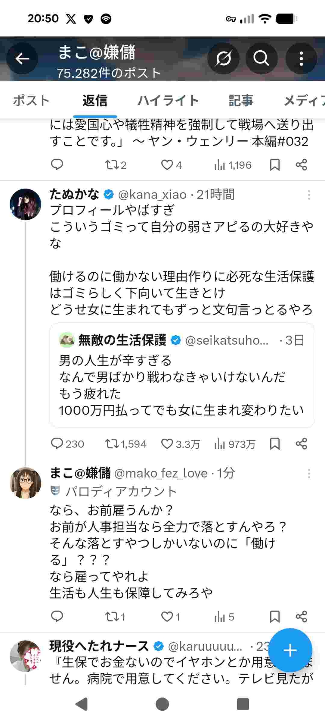This screenshot has width=325, height=723.
Task: Open @kana_xiao profile handle link
Action: point(152,195)
